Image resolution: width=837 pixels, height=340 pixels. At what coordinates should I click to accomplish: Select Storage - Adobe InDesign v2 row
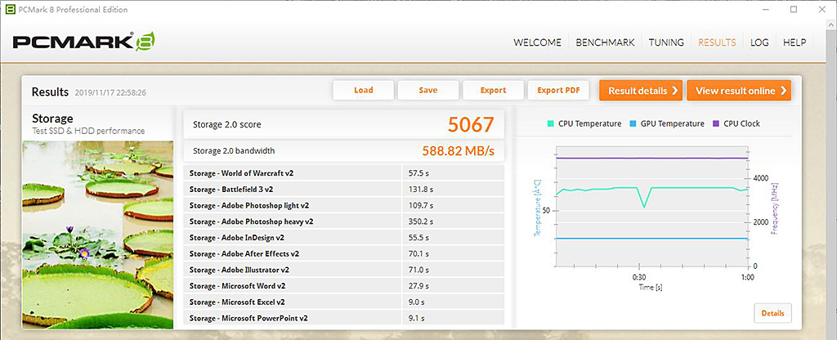(344, 238)
